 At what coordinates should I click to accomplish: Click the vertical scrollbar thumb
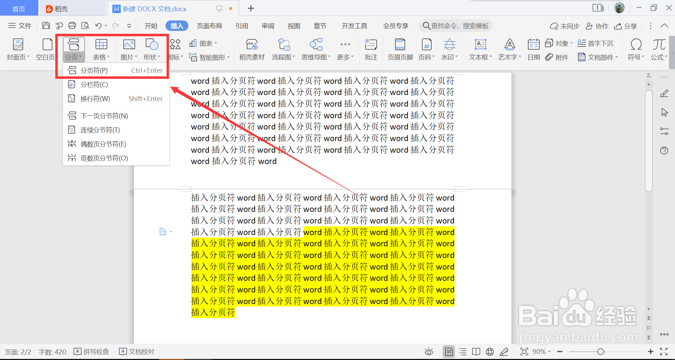(649, 141)
